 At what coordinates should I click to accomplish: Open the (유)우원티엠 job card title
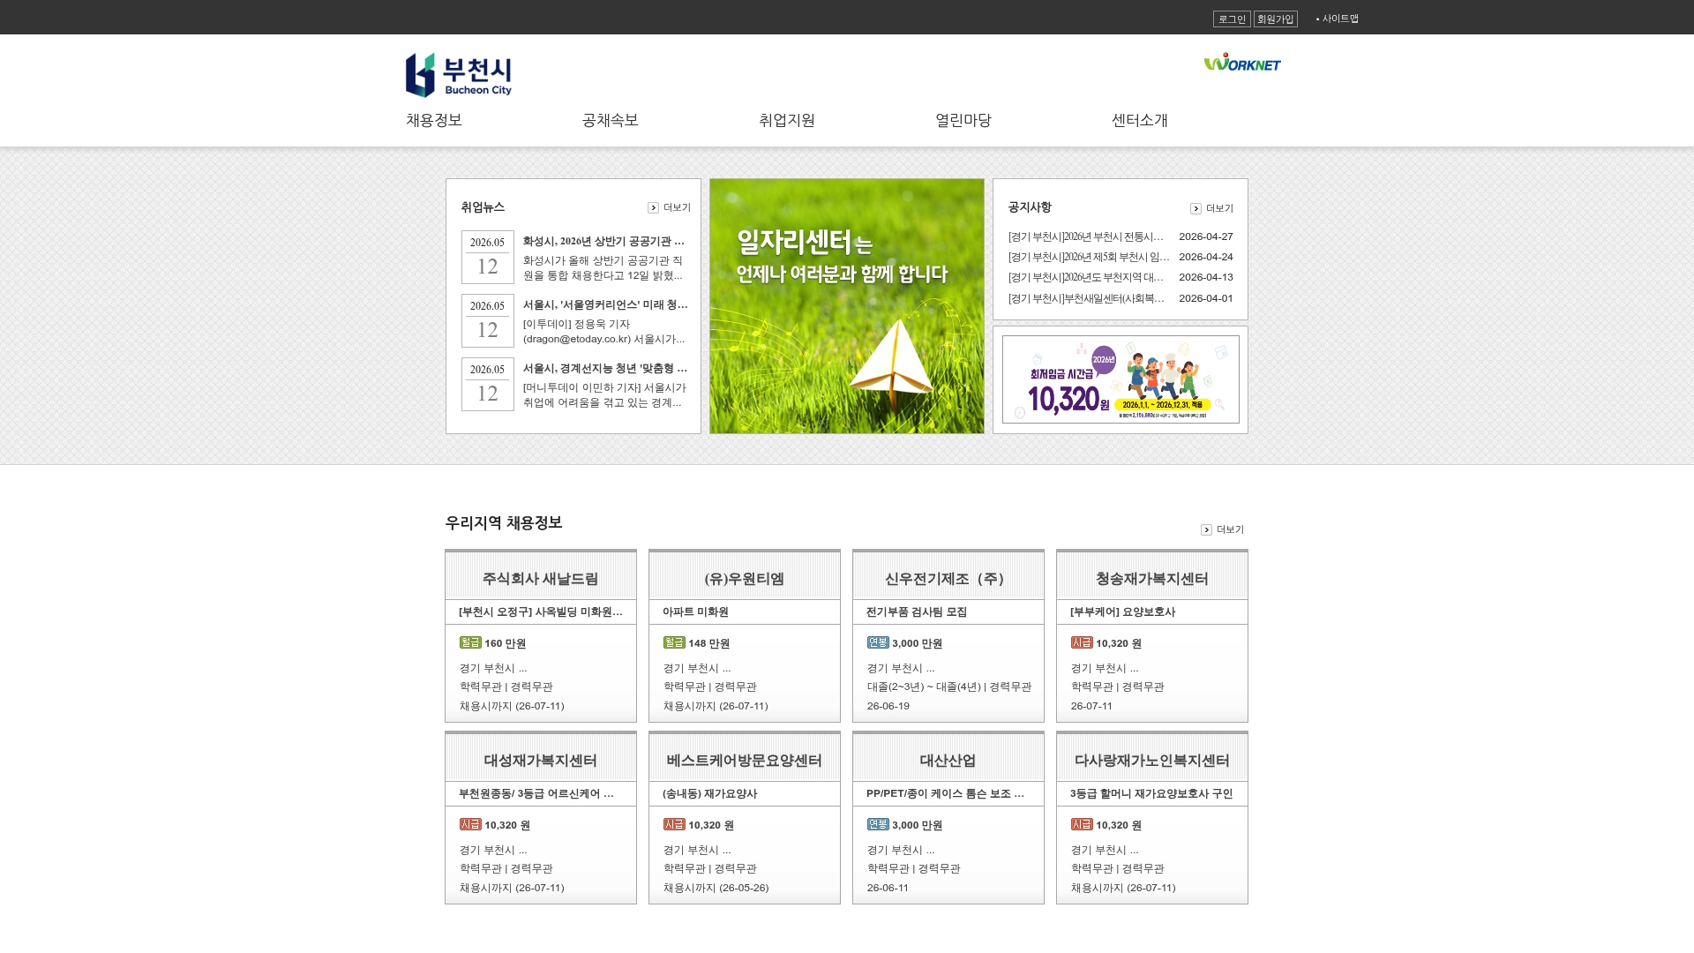coord(745,579)
